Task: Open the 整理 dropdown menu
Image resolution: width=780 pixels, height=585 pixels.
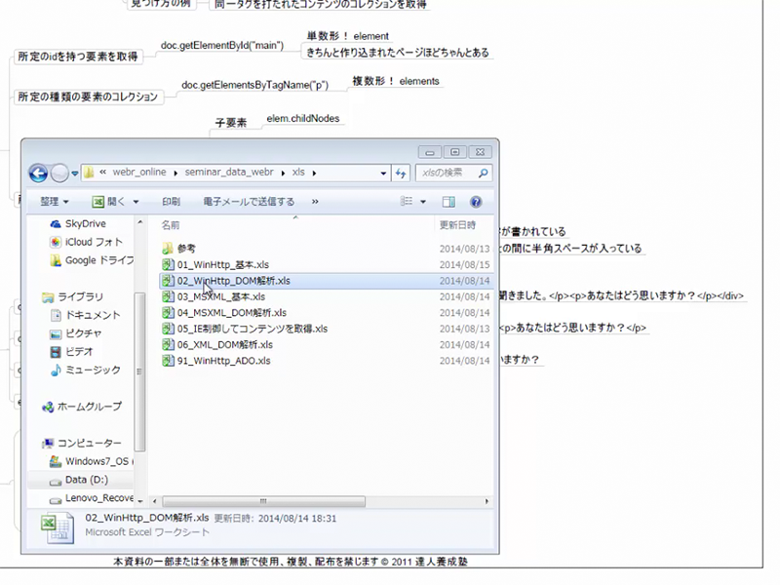Action: pos(54,202)
